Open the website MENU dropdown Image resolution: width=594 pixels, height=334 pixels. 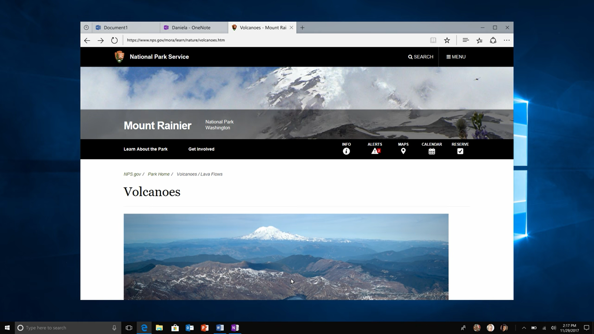click(x=456, y=57)
